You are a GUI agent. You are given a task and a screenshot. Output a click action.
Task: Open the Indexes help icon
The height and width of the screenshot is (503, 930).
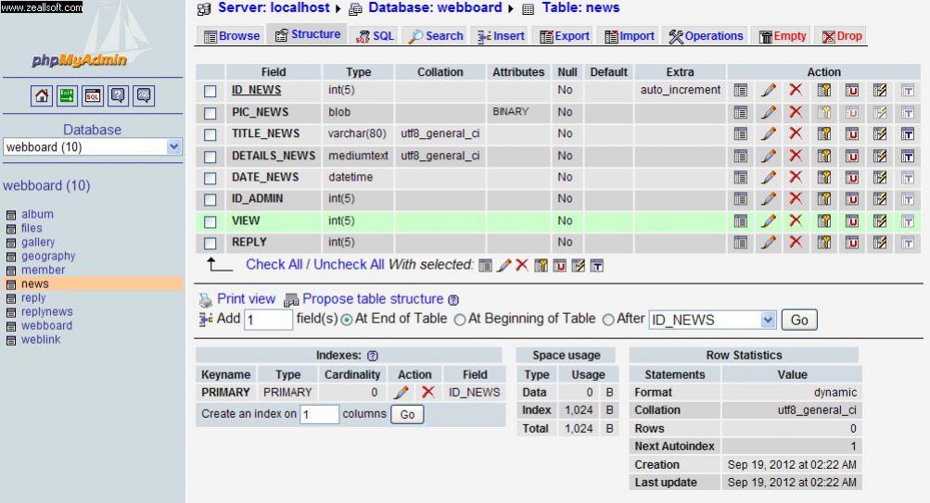point(373,356)
